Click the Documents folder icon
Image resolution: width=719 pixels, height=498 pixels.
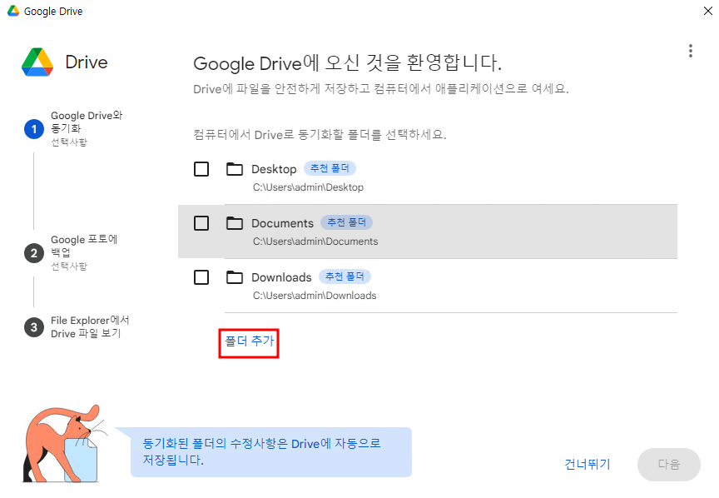pos(235,223)
